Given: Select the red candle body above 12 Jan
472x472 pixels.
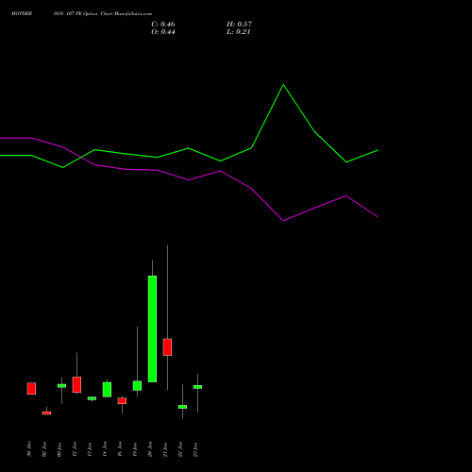Looking at the screenshot, I should click(x=76, y=384).
